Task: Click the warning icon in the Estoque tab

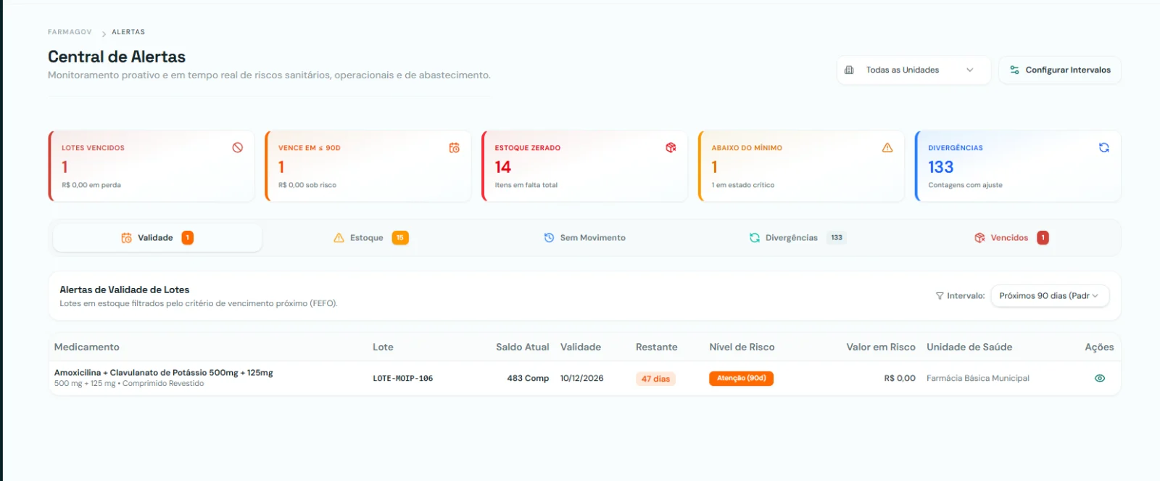Action: click(339, 238)
